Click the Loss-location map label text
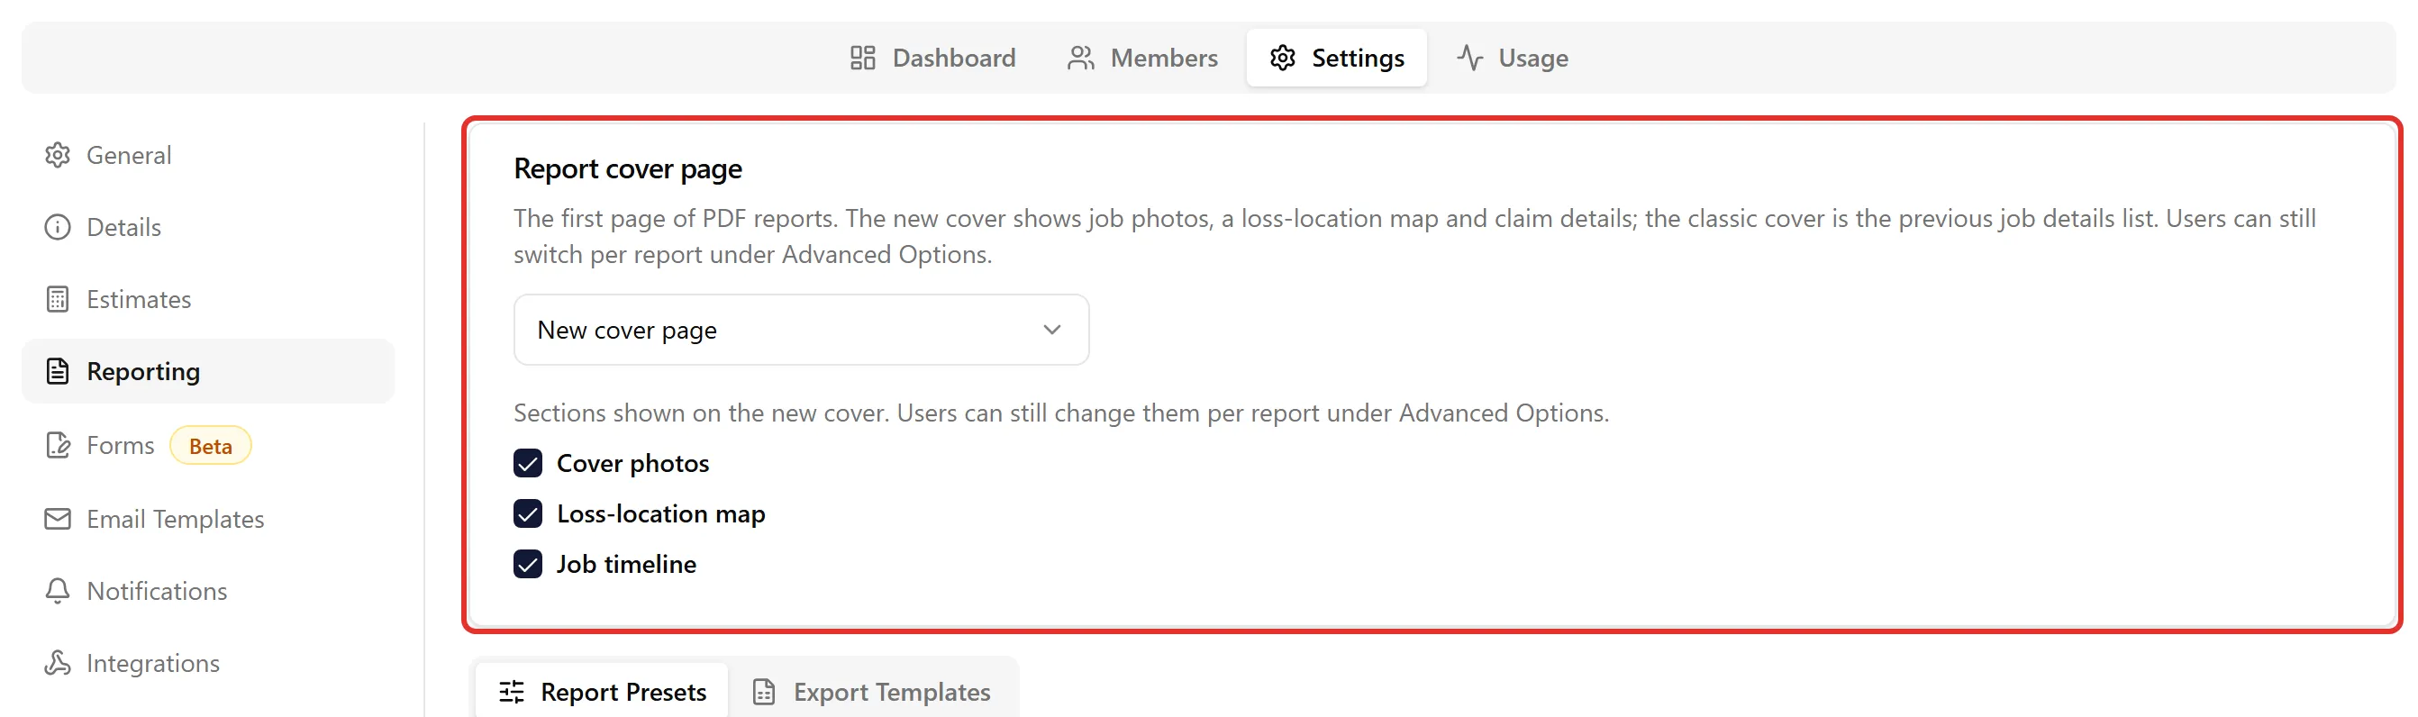The height and width of the screenshot is (717, 2418). pyautogui.click(x=661, y=514)
